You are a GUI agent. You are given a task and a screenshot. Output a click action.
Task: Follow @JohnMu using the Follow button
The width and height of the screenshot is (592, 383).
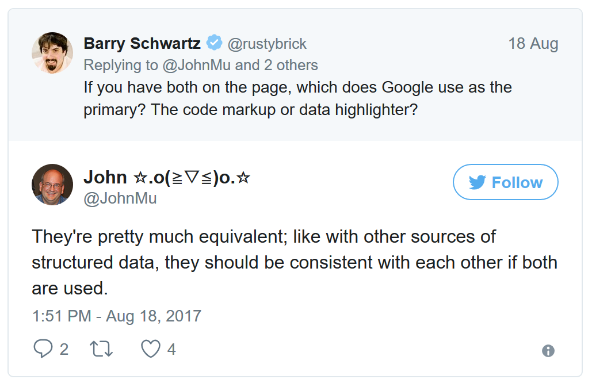(506, 182)
